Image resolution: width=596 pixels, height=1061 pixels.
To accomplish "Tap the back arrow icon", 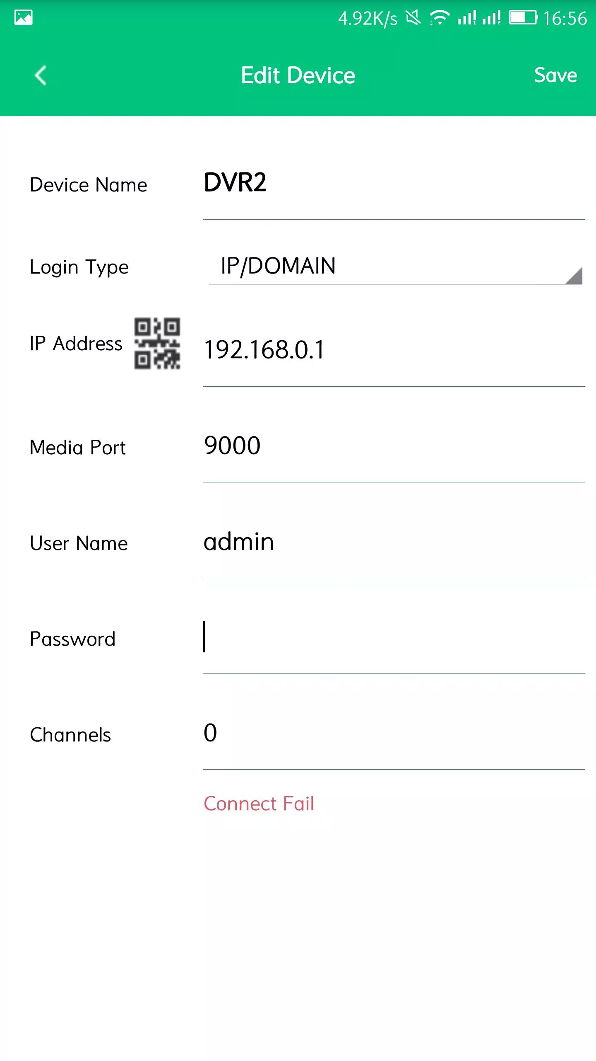I will (x=41, y=75).
